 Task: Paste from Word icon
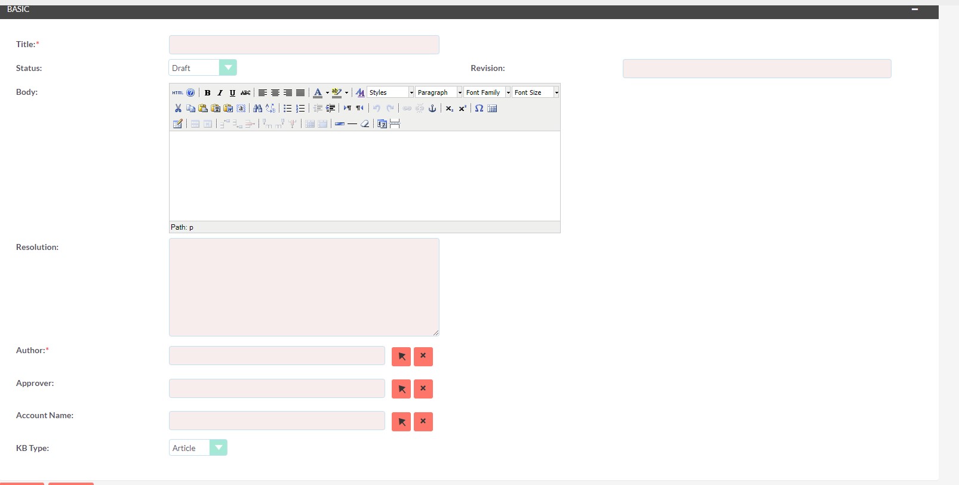228,108
